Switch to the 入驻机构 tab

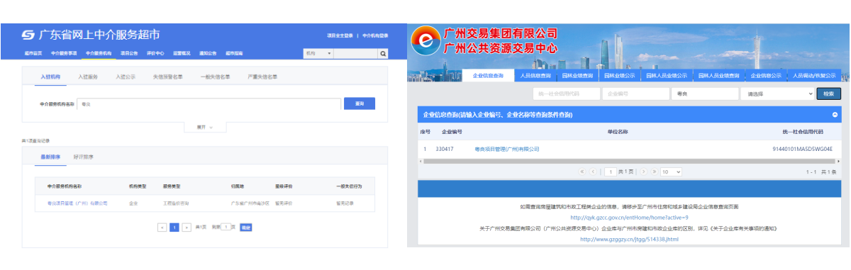[50, 77]
